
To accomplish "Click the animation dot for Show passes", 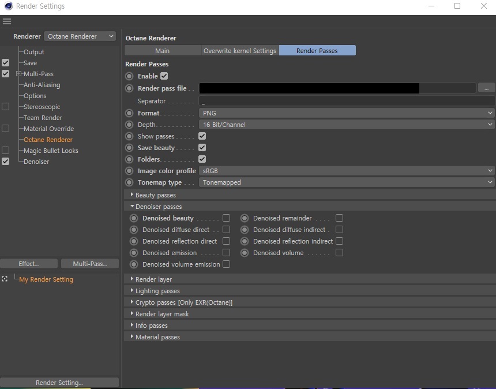I will click(x=129, y=136).
